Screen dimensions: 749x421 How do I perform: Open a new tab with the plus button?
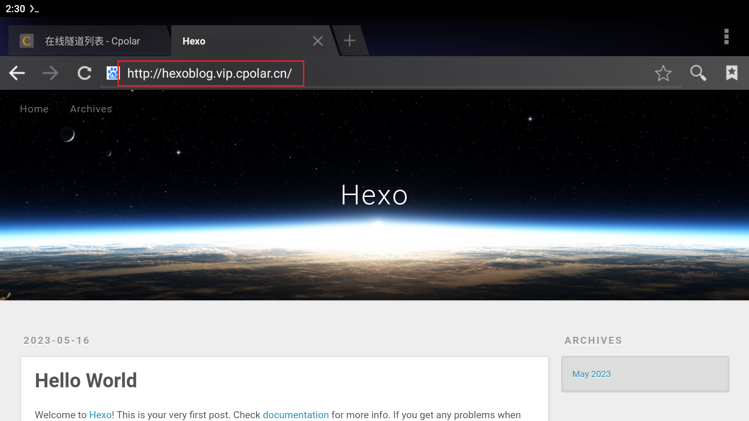(350, 41)
